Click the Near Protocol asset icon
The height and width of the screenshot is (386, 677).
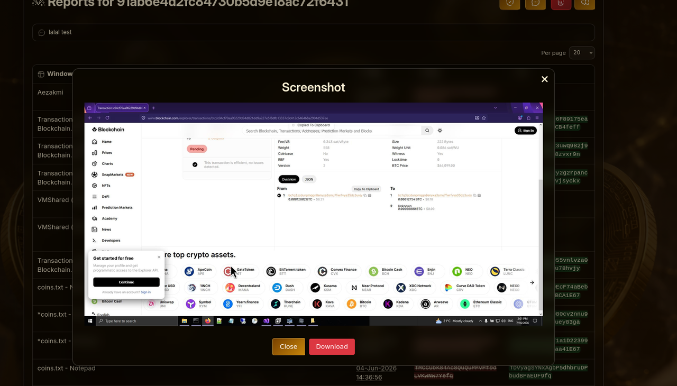pyautogui.click(x=354, y=288)
